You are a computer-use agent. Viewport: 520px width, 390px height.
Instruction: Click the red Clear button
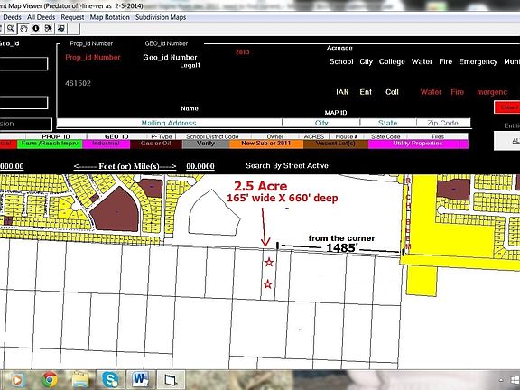507,107
